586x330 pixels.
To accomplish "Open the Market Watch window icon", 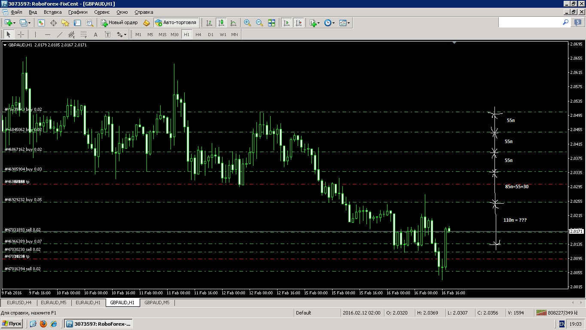I will pos(41,23).
